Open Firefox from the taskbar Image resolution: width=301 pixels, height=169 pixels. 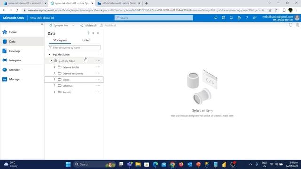click(181, 164)
